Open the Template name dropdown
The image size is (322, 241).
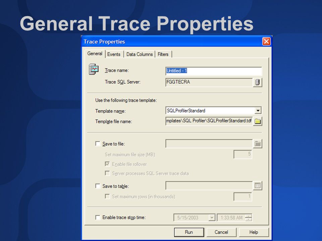tap(258, 111)
